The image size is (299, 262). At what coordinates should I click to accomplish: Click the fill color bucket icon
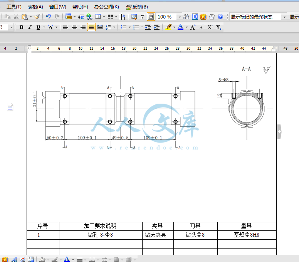[42, 259]
